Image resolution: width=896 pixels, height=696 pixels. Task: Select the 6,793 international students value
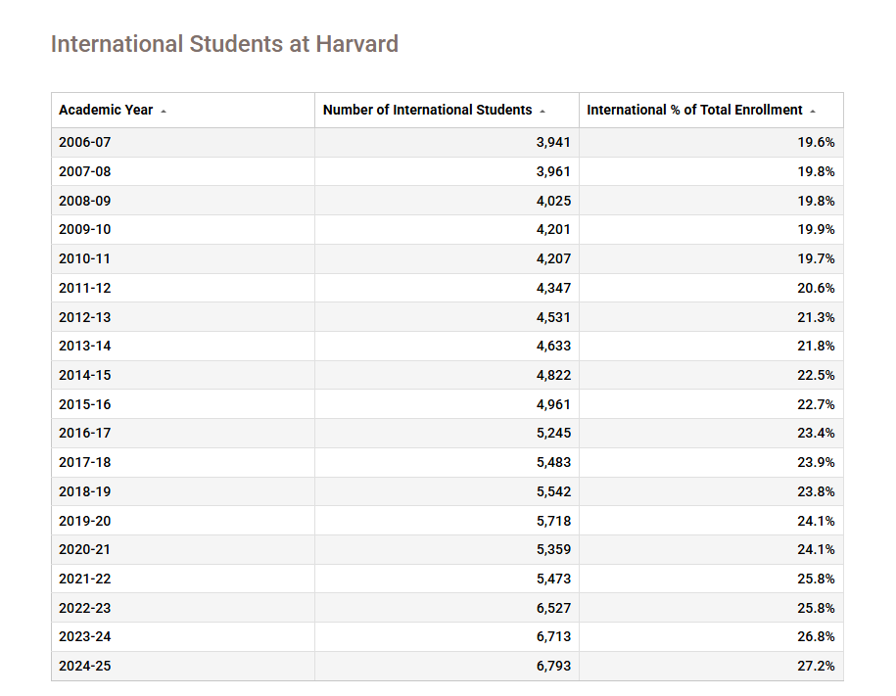pos(553,666)
